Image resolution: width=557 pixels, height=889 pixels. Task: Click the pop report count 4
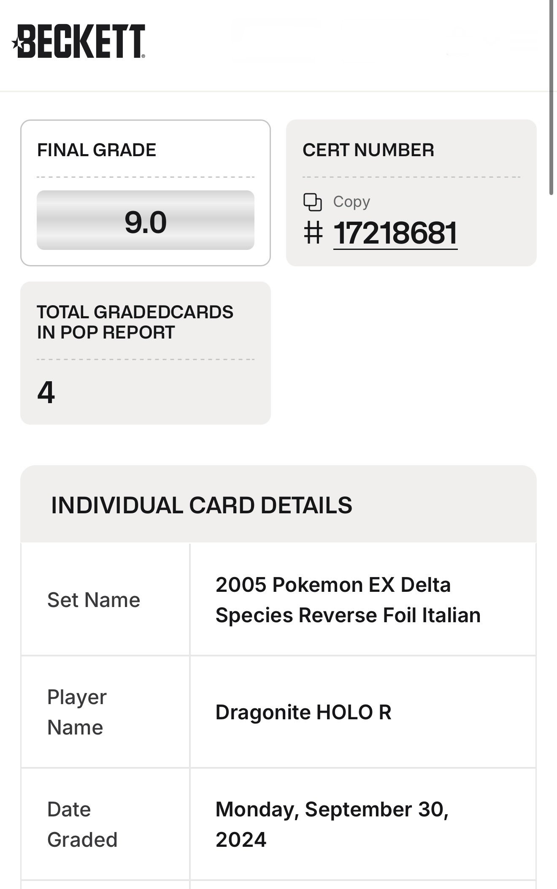(46, 392)
